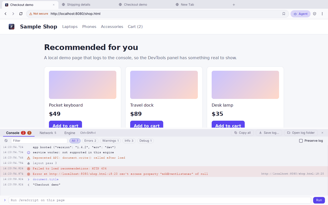Click the shield protection icon

coord(315,14)
